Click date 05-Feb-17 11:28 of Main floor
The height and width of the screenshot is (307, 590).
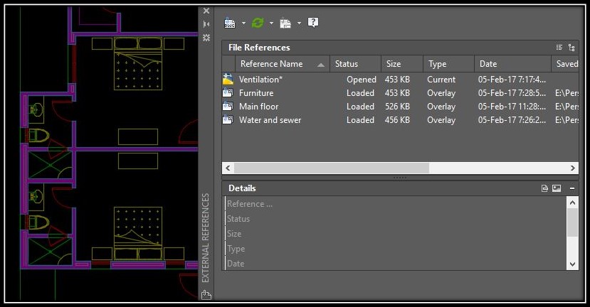pyautogui.click(x=512, y=107)
